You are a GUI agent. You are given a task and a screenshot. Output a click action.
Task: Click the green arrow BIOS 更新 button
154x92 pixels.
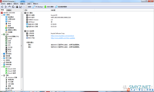[49, 7]
